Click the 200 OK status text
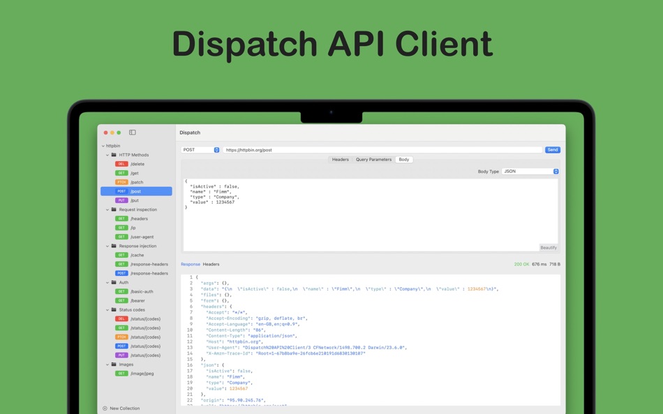Screen dimensions: 663x414 click(x=521, y=264)
